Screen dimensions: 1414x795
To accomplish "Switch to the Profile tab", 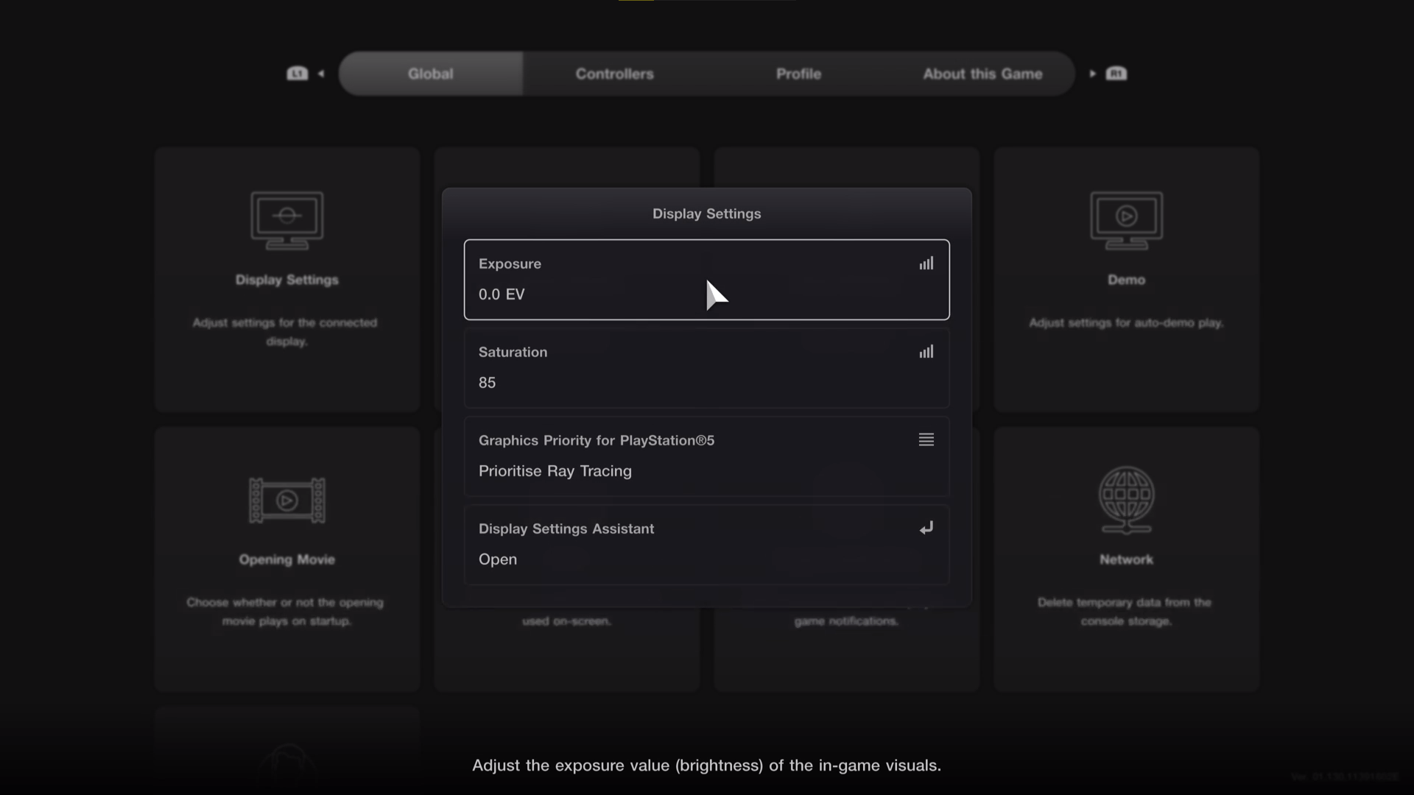I will point(798,74).
